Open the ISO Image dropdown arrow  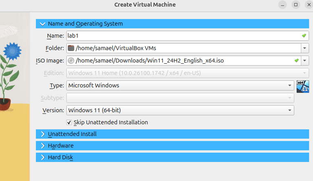tap(305, 61)
